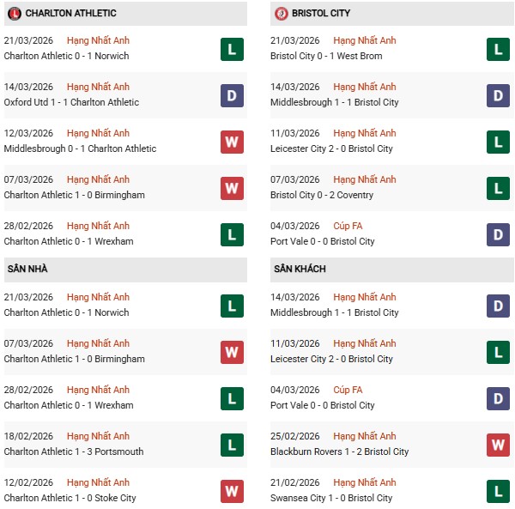Image resolution: width=515 pixels, height=509 pixels.
Task: Click the L badge for Charlton vs Portsmouth
Action: (232, 445)
